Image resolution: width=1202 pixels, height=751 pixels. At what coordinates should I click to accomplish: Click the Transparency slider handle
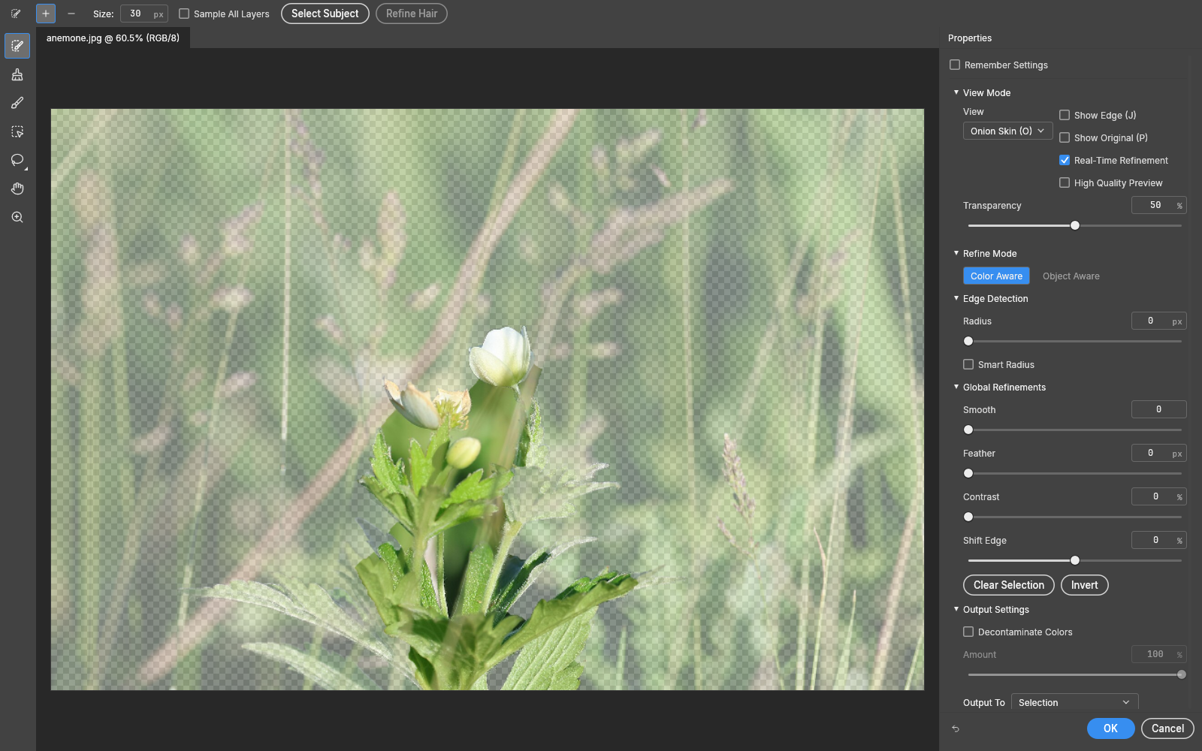tap(1075, 225)
